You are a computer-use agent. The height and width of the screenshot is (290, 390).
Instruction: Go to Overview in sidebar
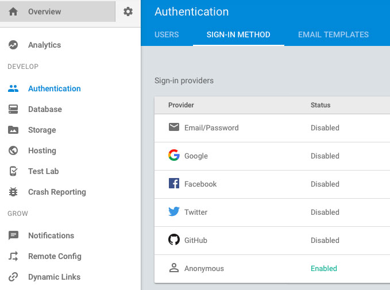tap(57, 11)
